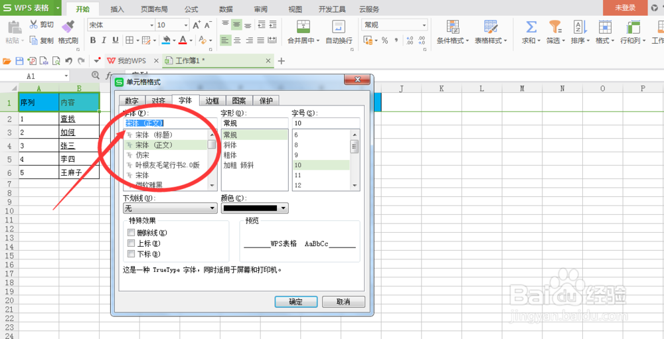Click the Open folder icon
Viewport: 664px width, 339px height.
click(7, 61)
